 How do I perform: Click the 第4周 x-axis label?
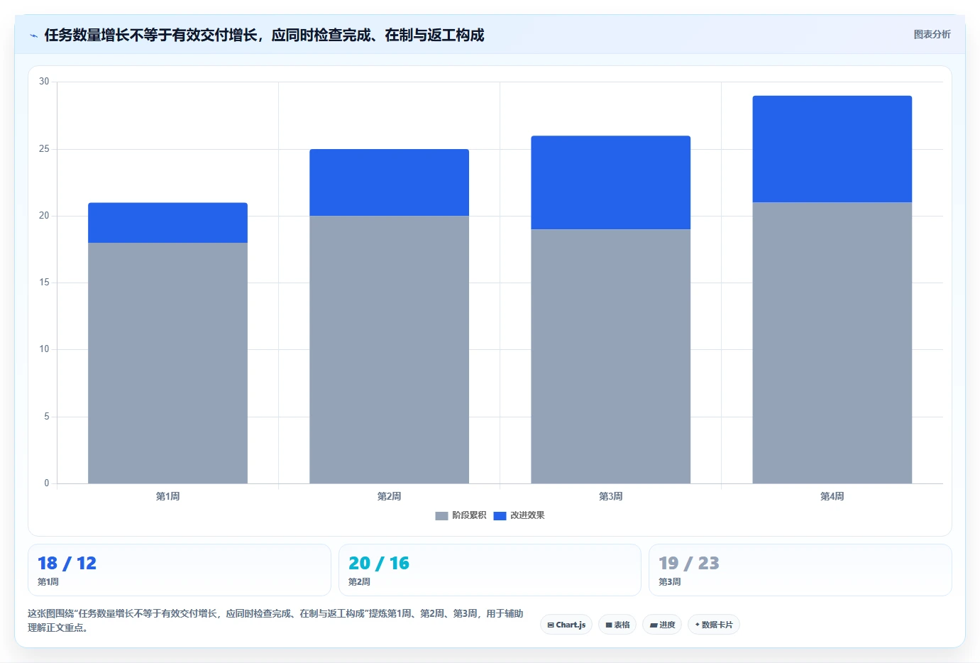click(832, 496)
